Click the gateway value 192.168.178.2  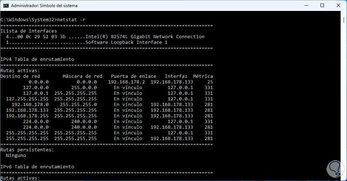(127, 82)
